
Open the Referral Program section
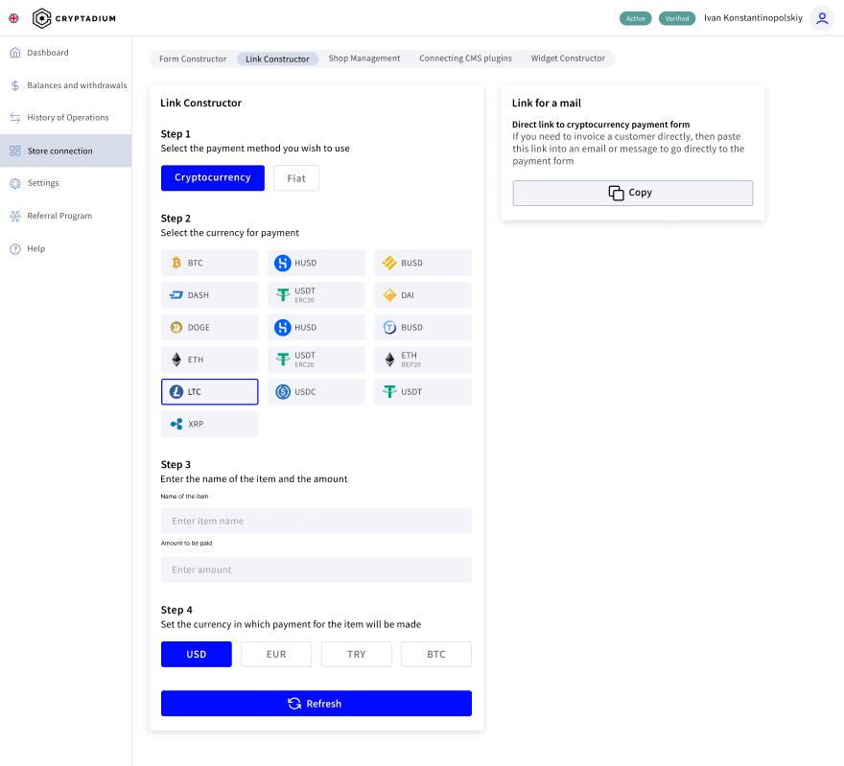59,216
